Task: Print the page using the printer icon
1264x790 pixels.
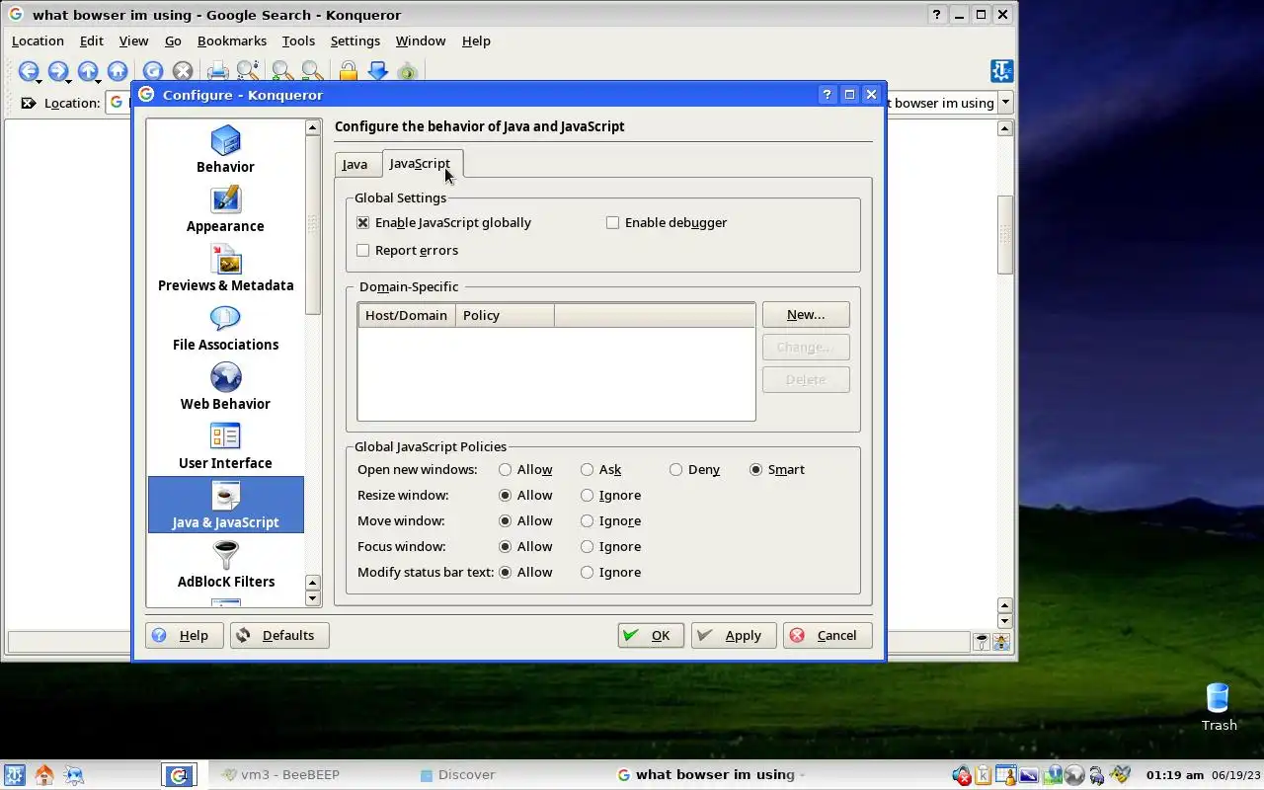Action: (217, 71)
